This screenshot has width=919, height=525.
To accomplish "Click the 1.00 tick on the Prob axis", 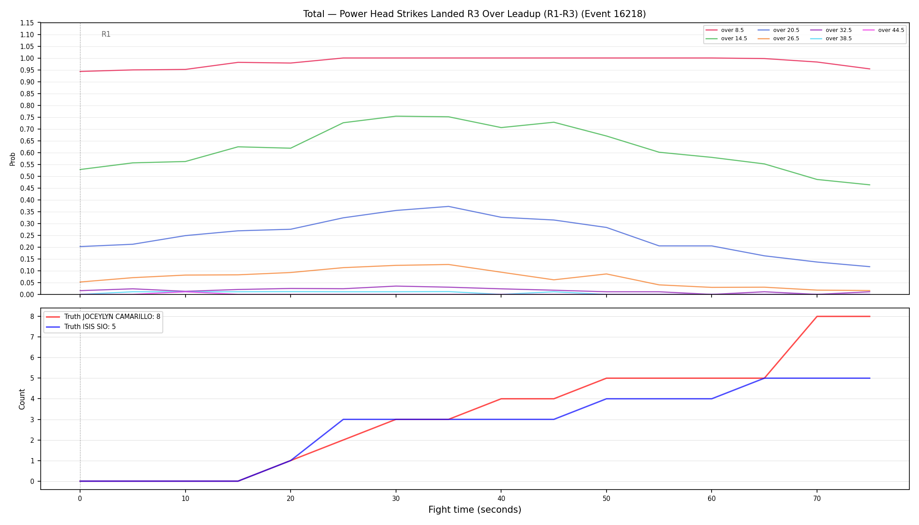I will pyautogui.click(x=27, y=58).
